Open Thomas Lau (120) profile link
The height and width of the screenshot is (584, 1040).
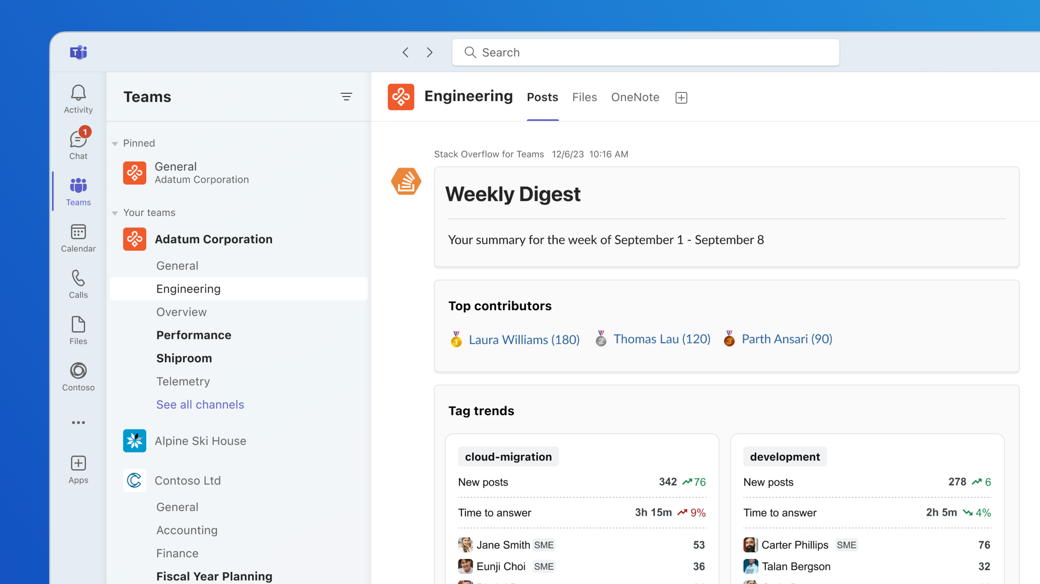click(662, 339)
